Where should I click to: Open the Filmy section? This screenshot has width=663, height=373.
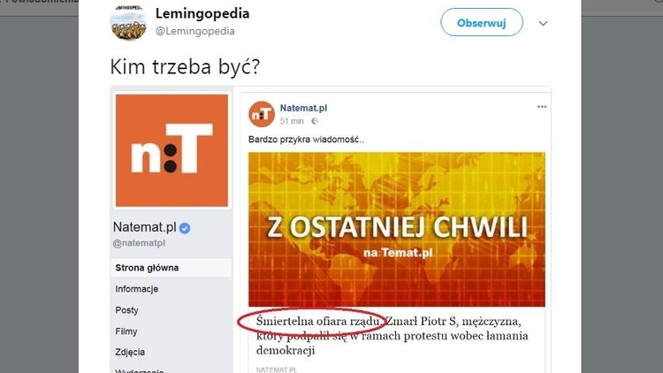(126, 331)
